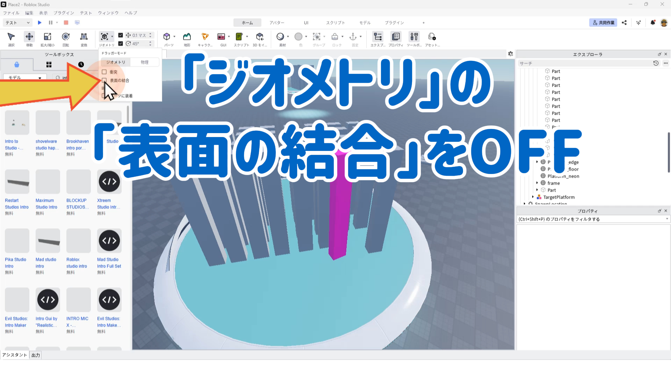Image resolution: width=671 pixels, height=369 pixels.
Task: Open the テスト mode dropdown
Action: click(x=17, y=23)
